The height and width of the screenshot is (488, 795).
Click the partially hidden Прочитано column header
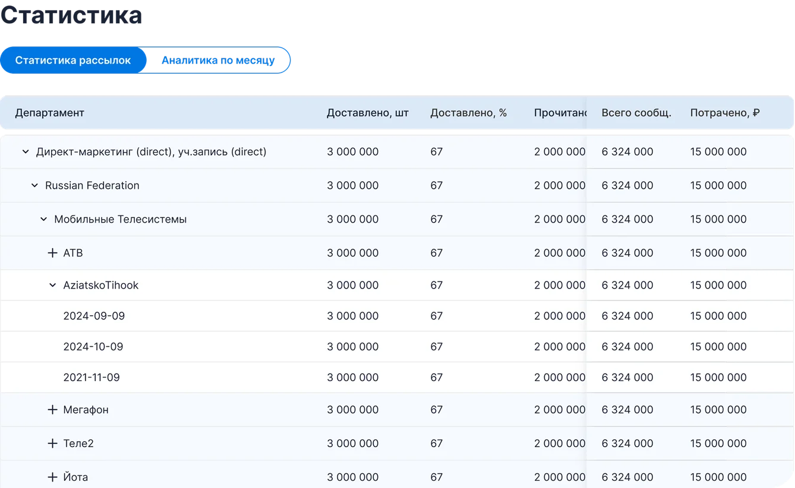560,113
